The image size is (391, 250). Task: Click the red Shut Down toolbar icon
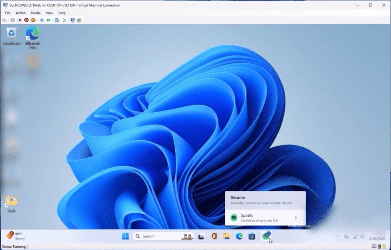tap(26, 20)
